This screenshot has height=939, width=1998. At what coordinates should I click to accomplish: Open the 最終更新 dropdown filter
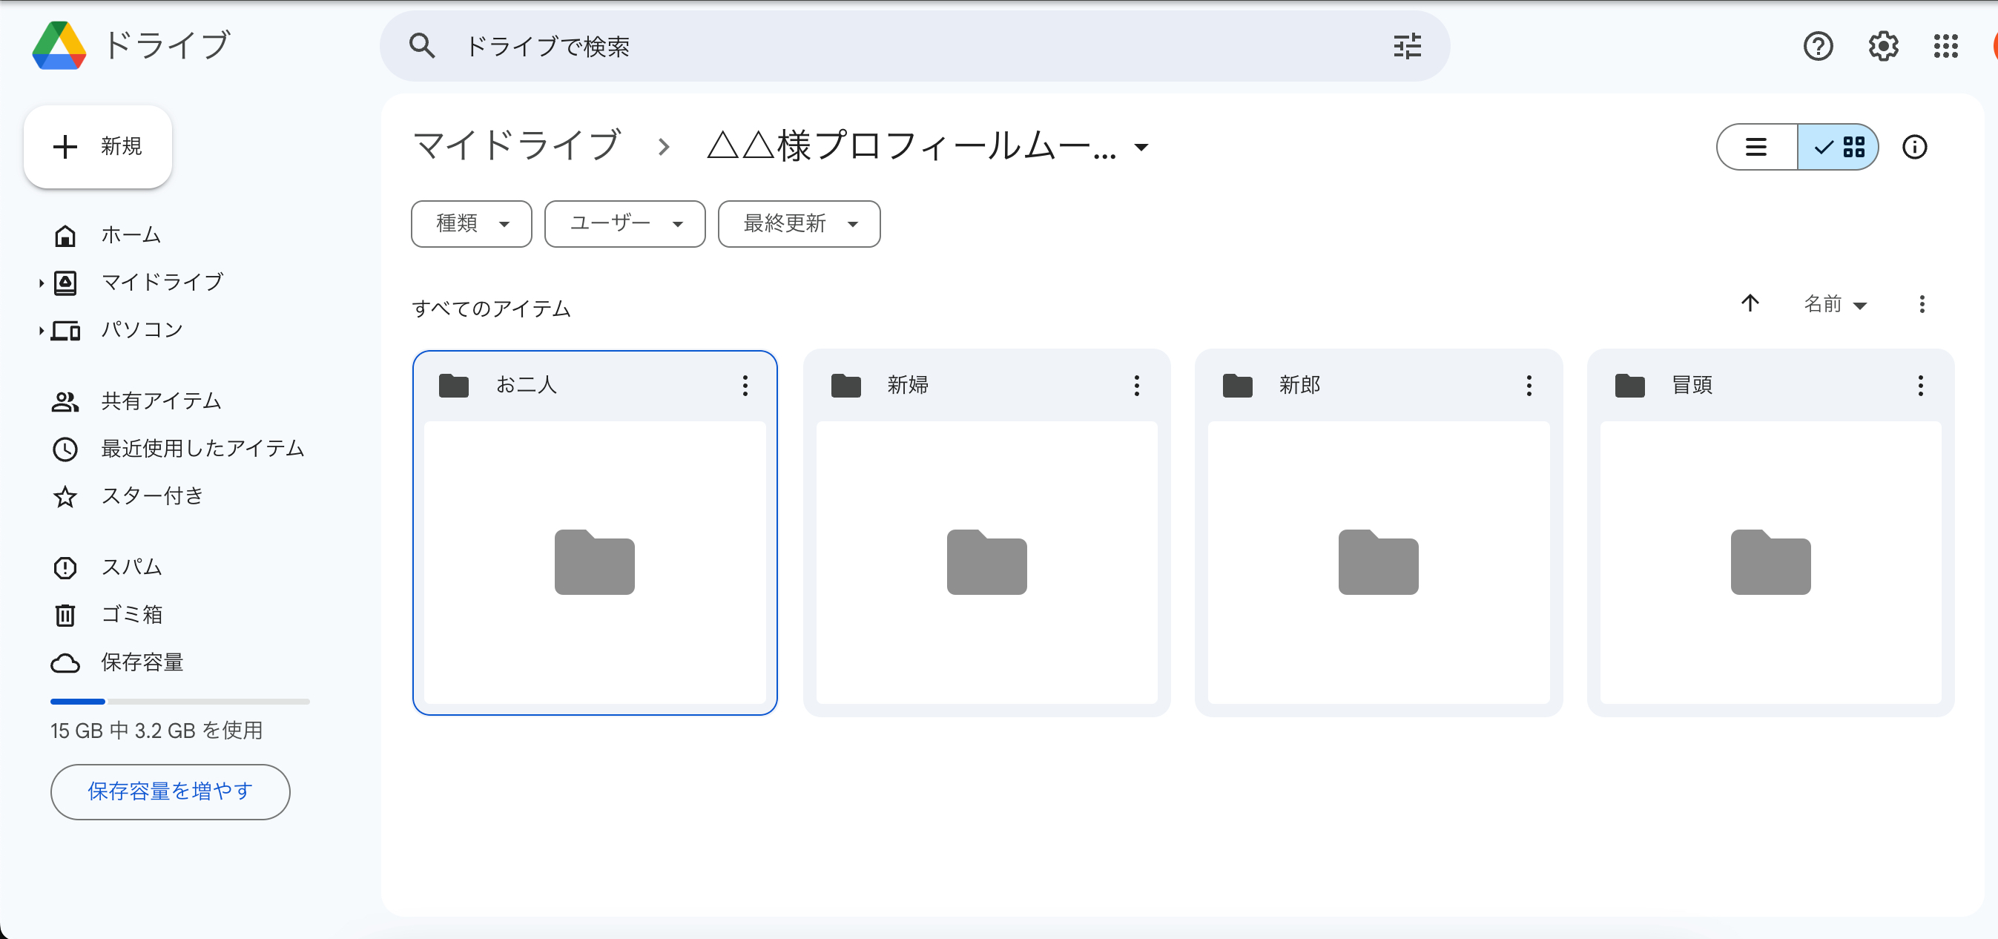[798, 223]
